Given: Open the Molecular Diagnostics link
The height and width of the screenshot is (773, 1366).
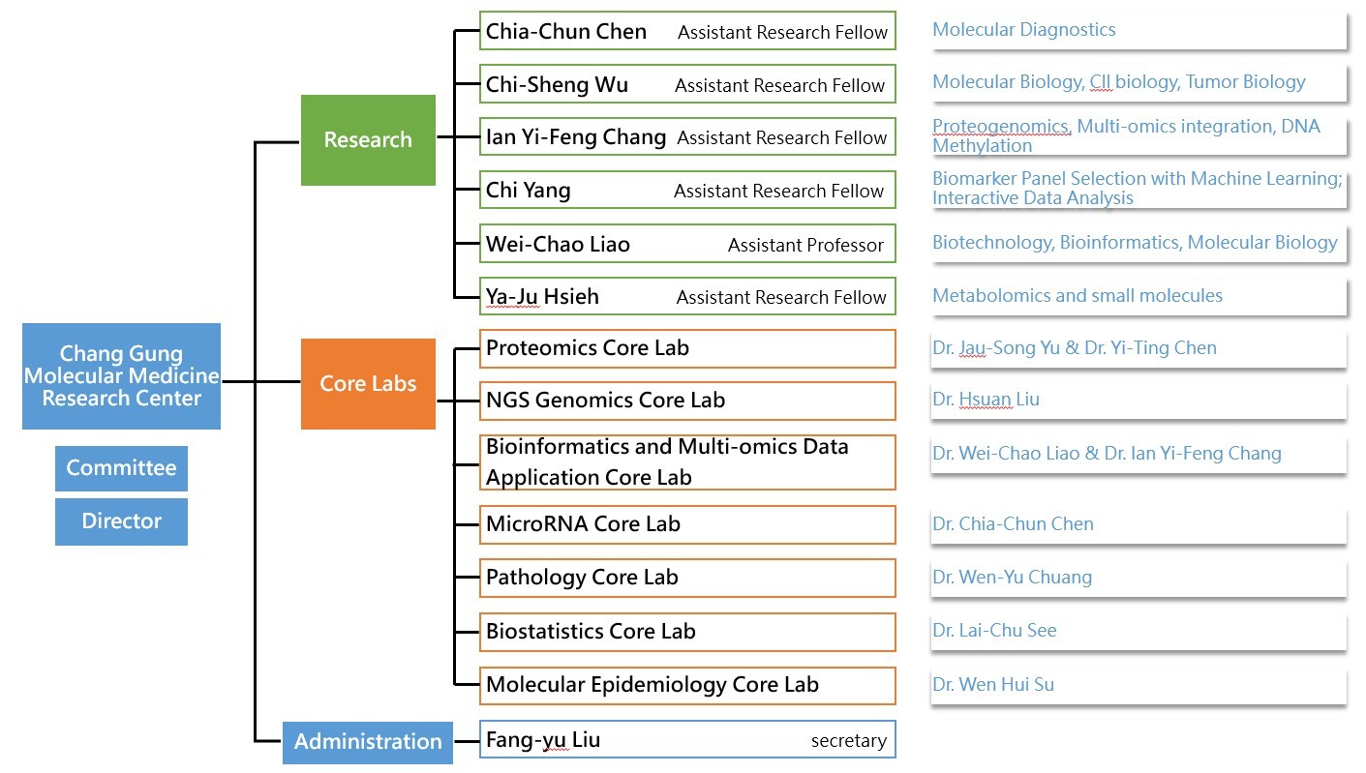Looking at the screenshot, I should [1023, 30].
